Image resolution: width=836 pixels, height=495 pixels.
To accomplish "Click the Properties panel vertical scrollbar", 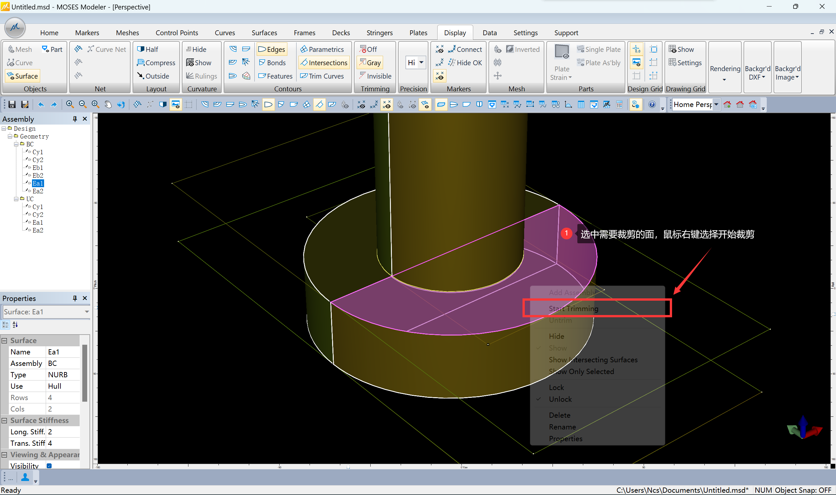I will [x=85, y=374].
